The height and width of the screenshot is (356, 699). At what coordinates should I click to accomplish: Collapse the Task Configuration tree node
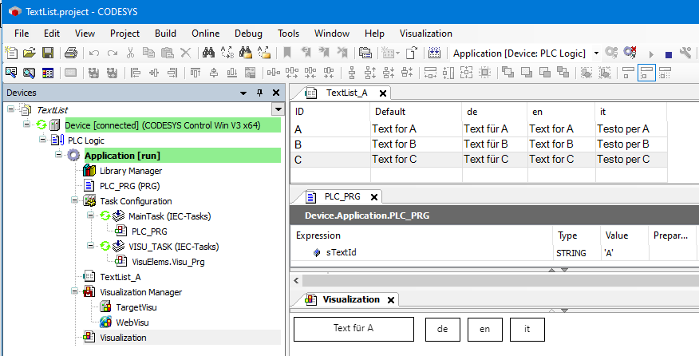[x=75, y=201]
